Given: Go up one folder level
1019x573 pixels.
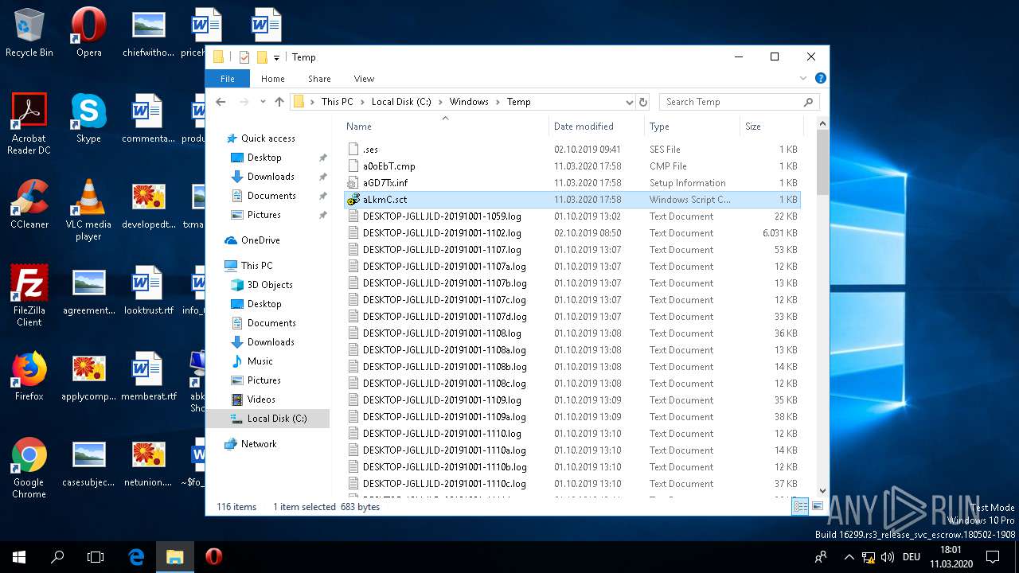Looking at the screenshot, I should point(279,102).
